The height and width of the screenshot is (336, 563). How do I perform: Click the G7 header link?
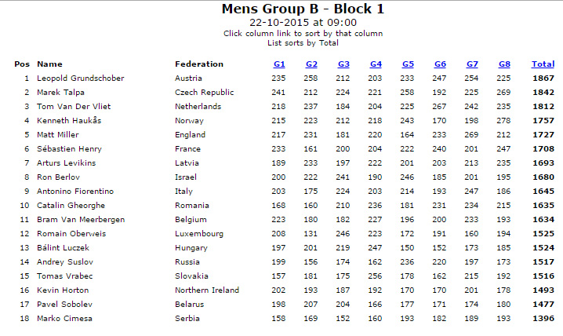[472, 64]
